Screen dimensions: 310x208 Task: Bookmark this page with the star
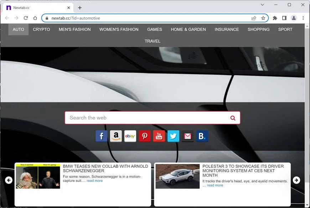[x=263, y=18]
